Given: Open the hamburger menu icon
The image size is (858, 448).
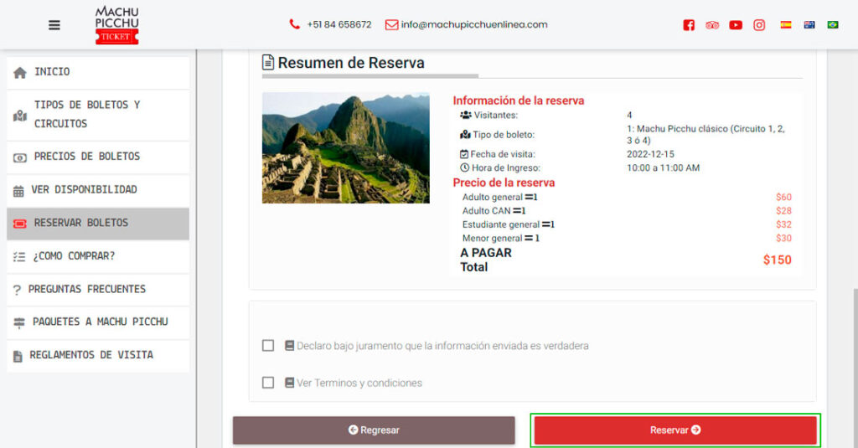Looking at the screenshot, I should [x=54, y=25].
